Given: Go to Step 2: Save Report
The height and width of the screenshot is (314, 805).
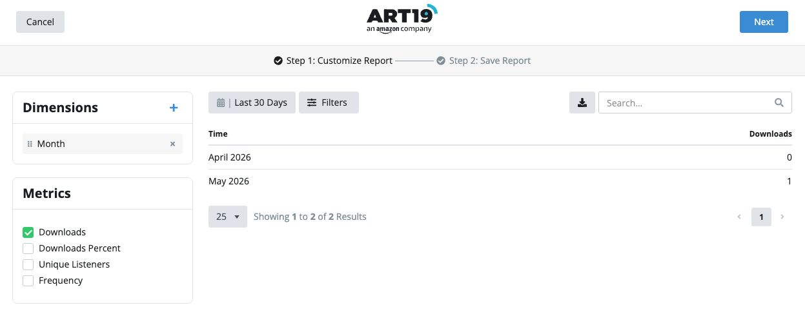Looking at the screenshot, I should 484,61.
